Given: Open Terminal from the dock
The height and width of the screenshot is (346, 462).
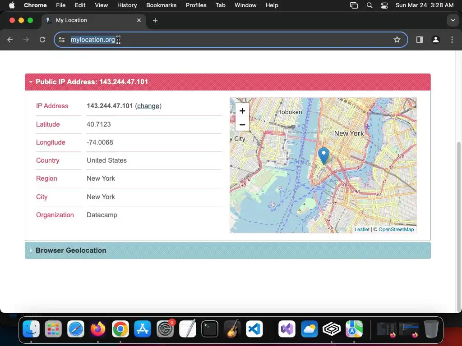Looking at the screenshot, I should coord(210,329).
